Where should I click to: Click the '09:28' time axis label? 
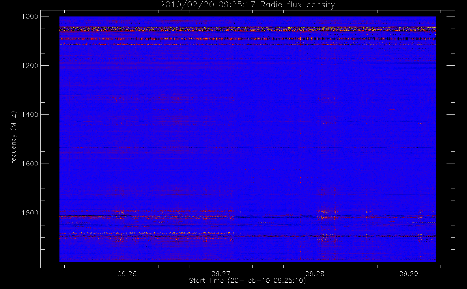click(315, 274)
